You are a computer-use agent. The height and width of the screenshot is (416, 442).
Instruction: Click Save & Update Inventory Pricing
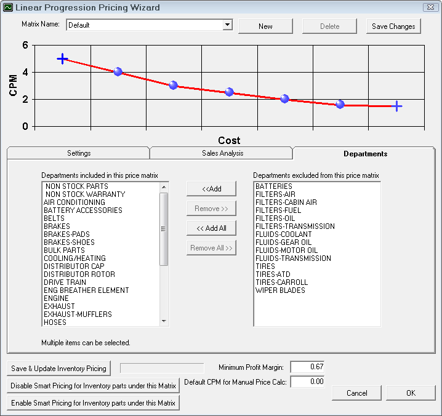pyautogui.click(x=58, y=369)
